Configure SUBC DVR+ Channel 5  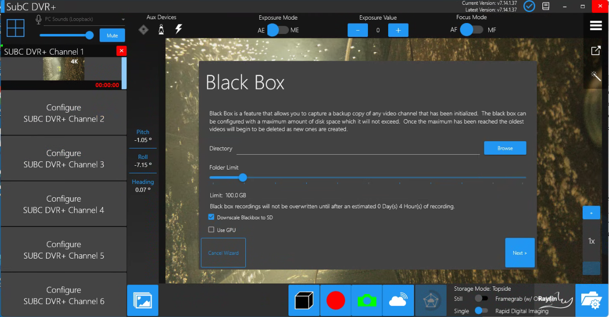(x=64, y=249)
